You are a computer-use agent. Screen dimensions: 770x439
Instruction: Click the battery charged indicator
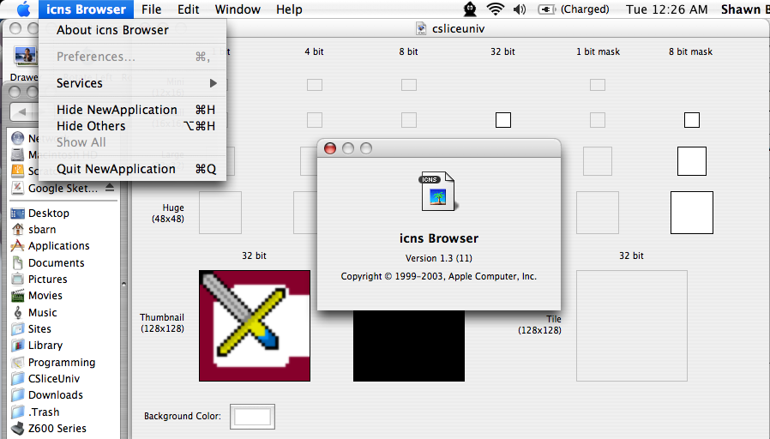[x=574, y=9]
